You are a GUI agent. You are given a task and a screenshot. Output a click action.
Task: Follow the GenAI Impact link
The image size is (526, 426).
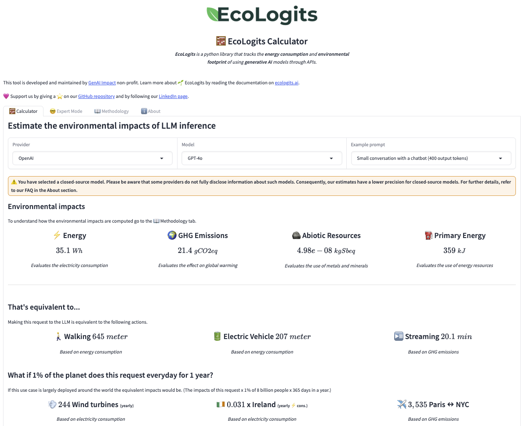coord(102,83)
